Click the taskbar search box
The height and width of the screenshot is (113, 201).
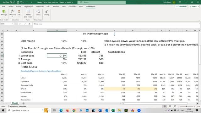click(x=29, y=110)
